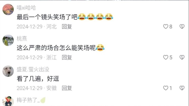Tap broken heart on 桃熹's comment
The height and width of the screenshot is (106, 189).
pos(182,57)
